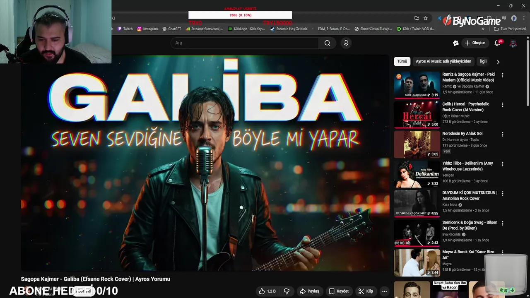Share the video via Paylaş button
The width and height of the screenshot is (530, 298).
click(x=309, y=291)
